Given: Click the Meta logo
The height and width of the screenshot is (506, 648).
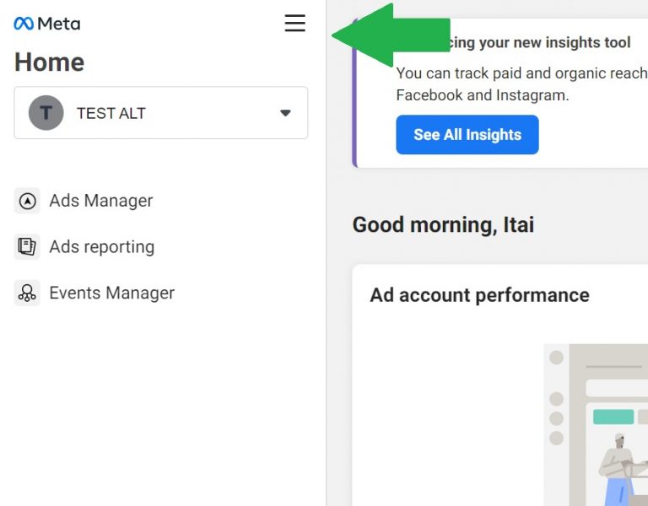Looking at the screenshot, I should click(x=47, y=24).
